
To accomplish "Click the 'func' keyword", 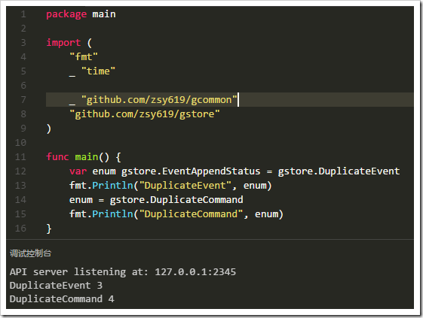I will pyautogui.click(x=57, y=157).
